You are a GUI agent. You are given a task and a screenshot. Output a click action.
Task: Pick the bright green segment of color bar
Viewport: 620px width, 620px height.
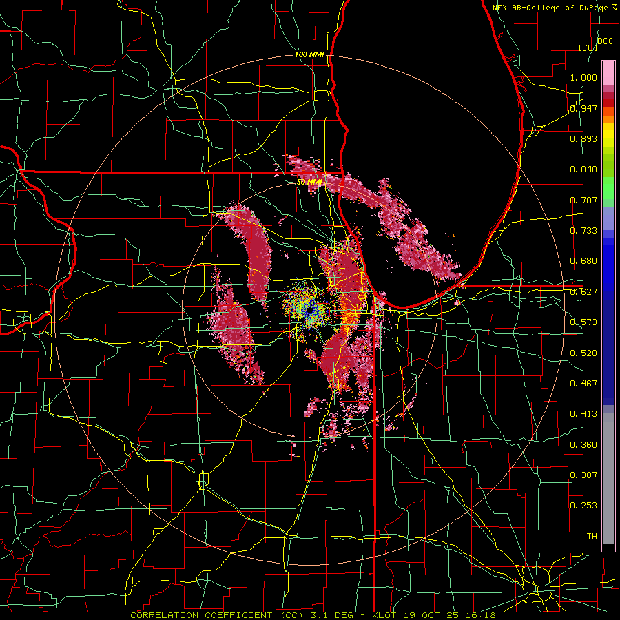[608, 188]
